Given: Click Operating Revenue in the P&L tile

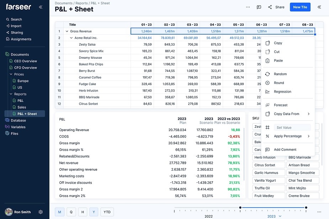Looking at the screenshot, I should coord(74,130).
